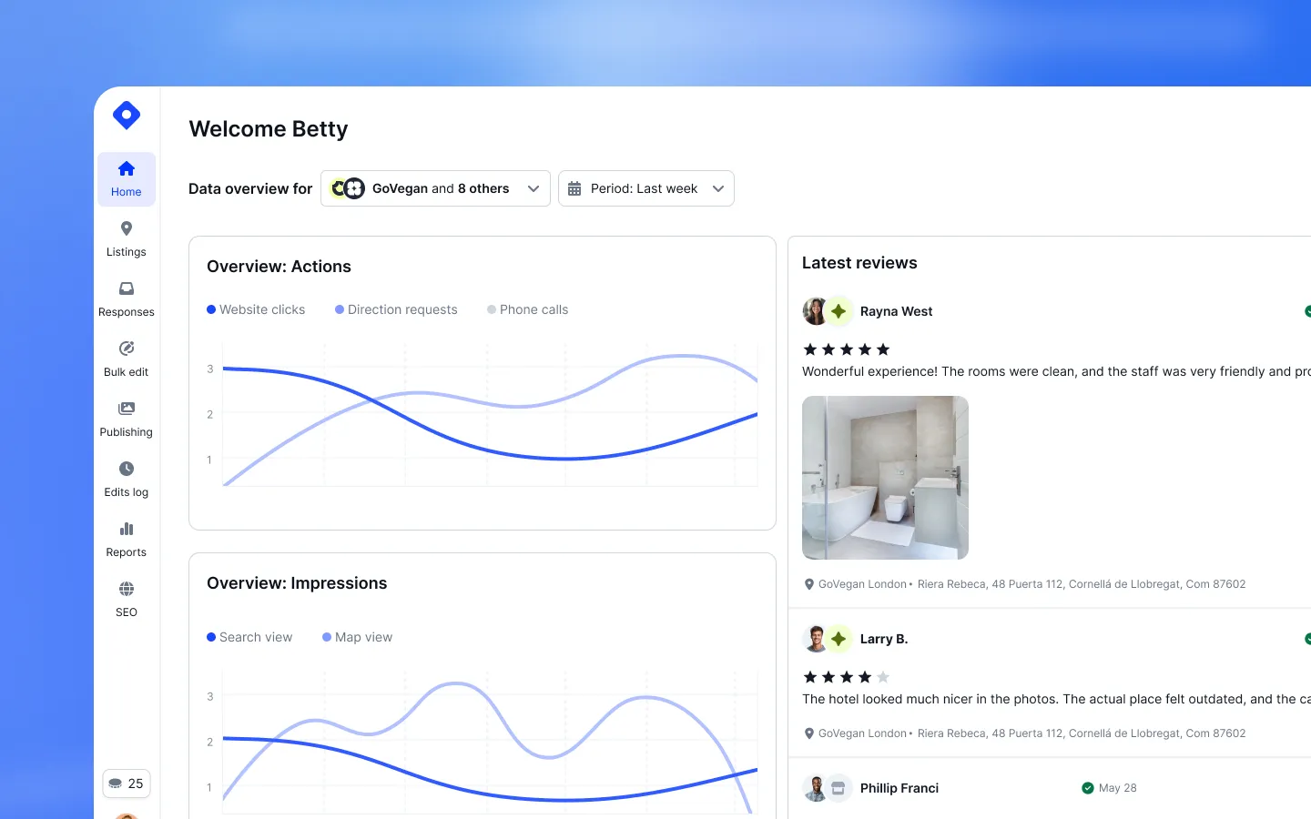This screenshot has width=1311, height=819.
Task: Click the fifth star on Larry B.'s rating
Action: 880,677
